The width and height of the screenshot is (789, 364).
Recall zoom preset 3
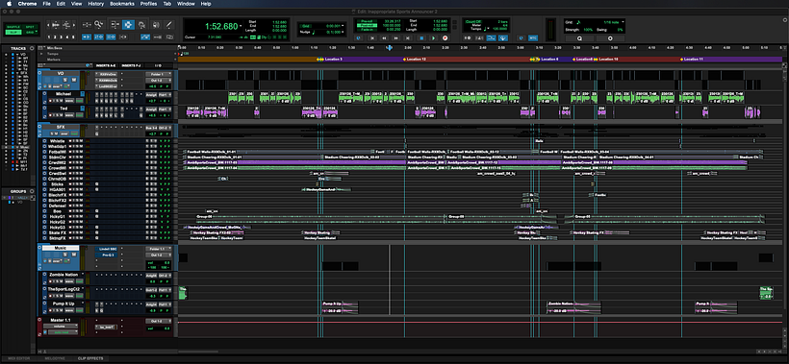point(61,37)
